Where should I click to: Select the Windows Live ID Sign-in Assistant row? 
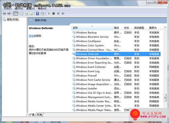(x=116, y=93)
